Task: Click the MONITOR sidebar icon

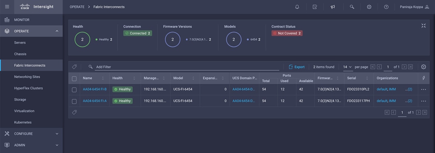Action: 7,20
